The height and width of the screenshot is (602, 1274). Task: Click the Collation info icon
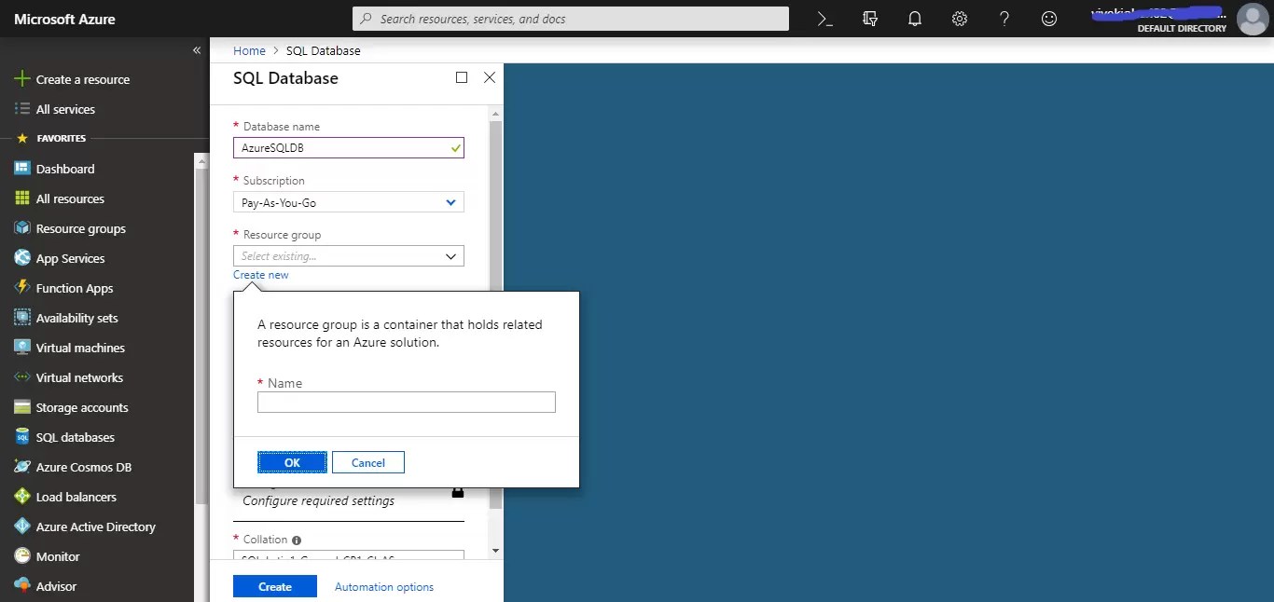[296, 539]
